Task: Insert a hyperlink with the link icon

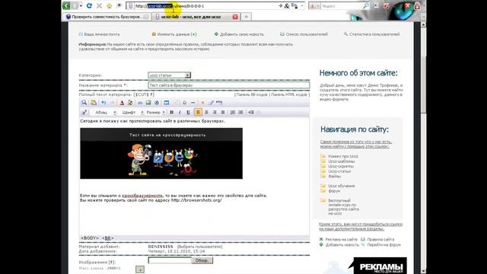Action: 140,103
